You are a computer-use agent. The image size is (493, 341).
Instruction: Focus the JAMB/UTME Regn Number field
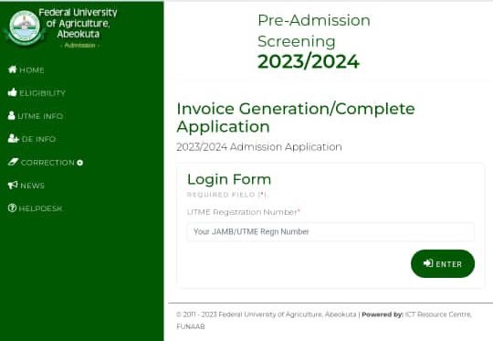coord(330,231)
